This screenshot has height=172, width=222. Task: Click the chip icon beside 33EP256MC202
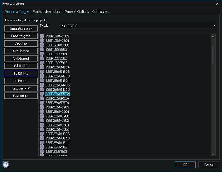pyautogui.click(x=42, y=107)
